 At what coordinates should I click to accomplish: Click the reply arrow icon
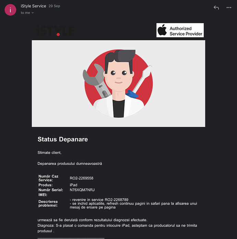click(216, 8)
